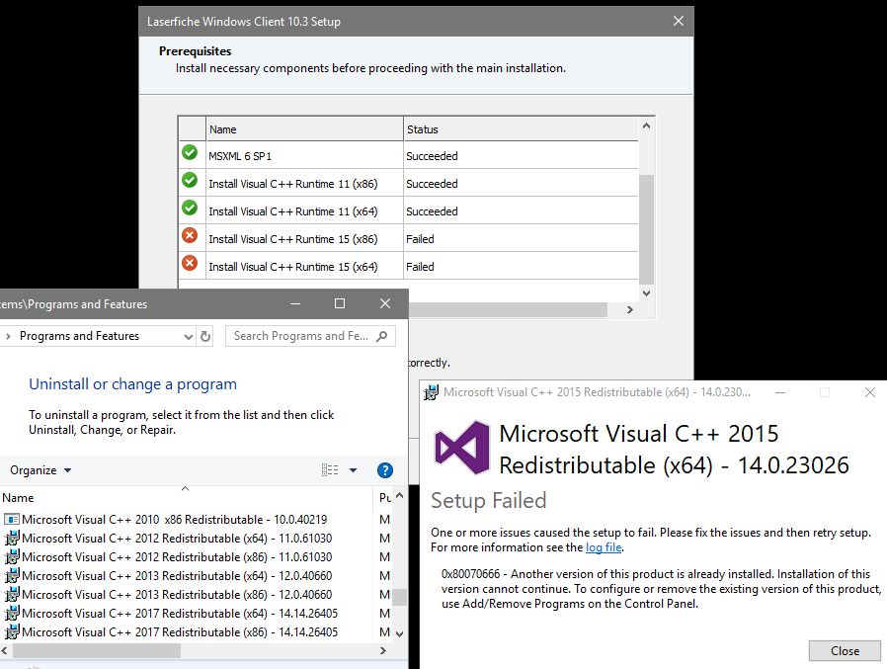Click the Status column header in prerequisites
Screen dimensions: 887x669
tap(521, 129)
